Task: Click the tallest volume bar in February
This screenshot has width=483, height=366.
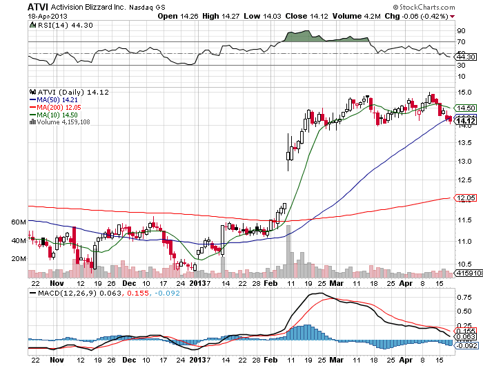Action: [x=288, y=251]
